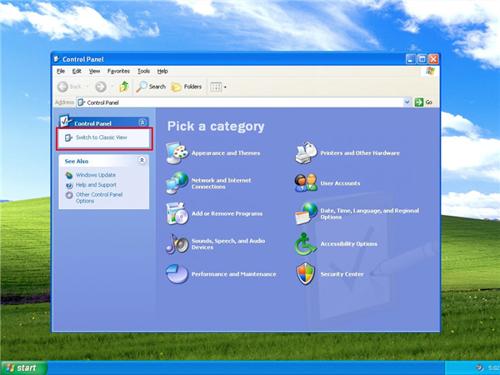Click inside the Address bar field
This screenshot has width=500, height=375.
coord(242,102)
